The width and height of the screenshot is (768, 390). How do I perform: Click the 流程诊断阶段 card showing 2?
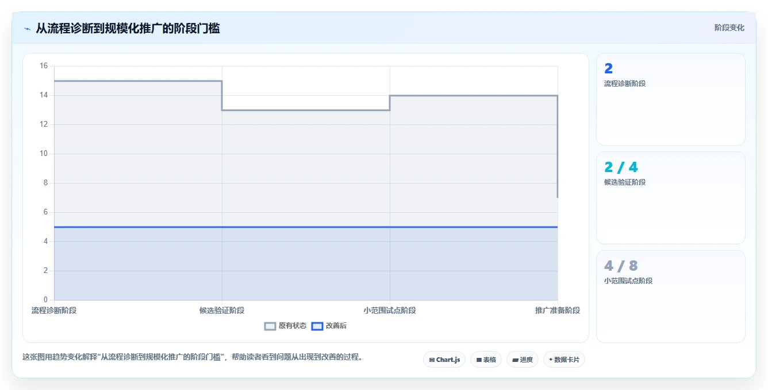tap(671, 99)
